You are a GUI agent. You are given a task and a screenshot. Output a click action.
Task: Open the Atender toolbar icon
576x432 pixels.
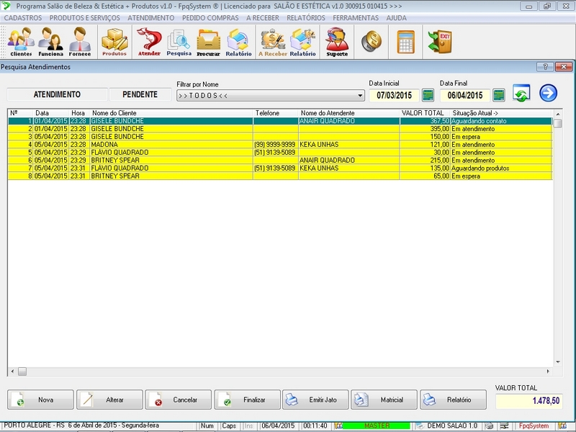(x=149, y=42)
